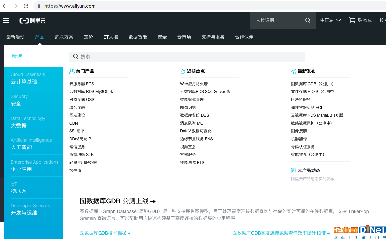The width and height of the screenshot is (386, 239).
Task: Click the product 搜索 input field
Action: pyautogui.click(x=187, y=56)
